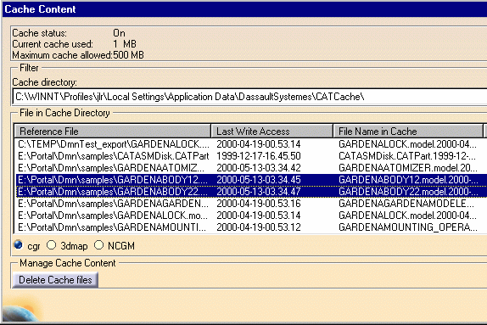This screenshot has height=325, width=487.
Task: Click cache name GARDENABODY12.model.2000
Action: click(408, 180)
